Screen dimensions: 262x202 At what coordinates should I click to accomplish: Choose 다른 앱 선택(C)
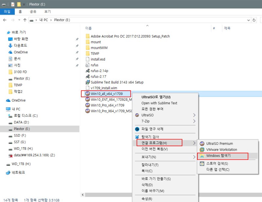(x=228, y=170)
